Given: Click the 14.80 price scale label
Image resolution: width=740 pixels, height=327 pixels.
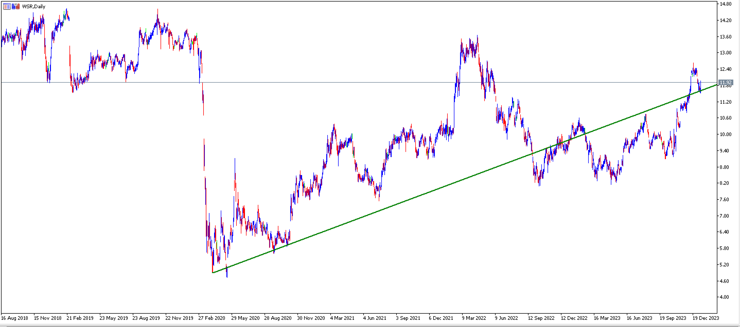Looking at the screenshot, I should [x=726, y=4].
